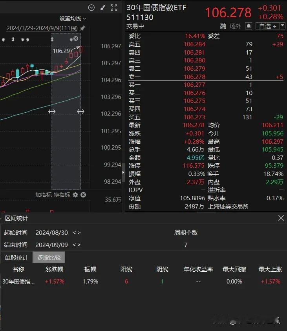Click next arrow for 起始时间

79,232
